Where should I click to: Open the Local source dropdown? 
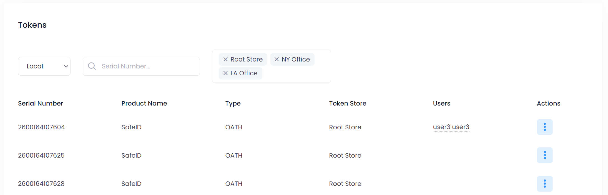[44, 66]
